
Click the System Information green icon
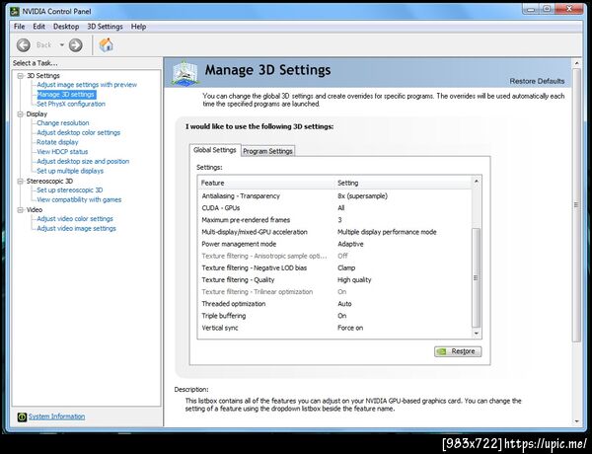[22, 416]
